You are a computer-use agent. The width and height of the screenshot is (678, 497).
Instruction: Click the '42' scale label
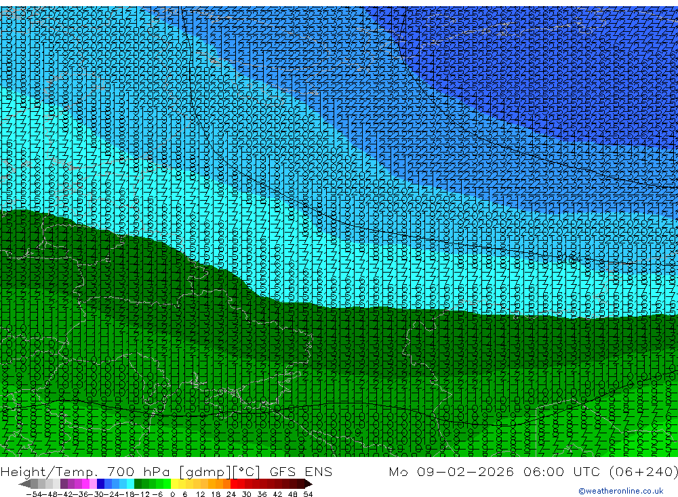(x=277, y=494)
